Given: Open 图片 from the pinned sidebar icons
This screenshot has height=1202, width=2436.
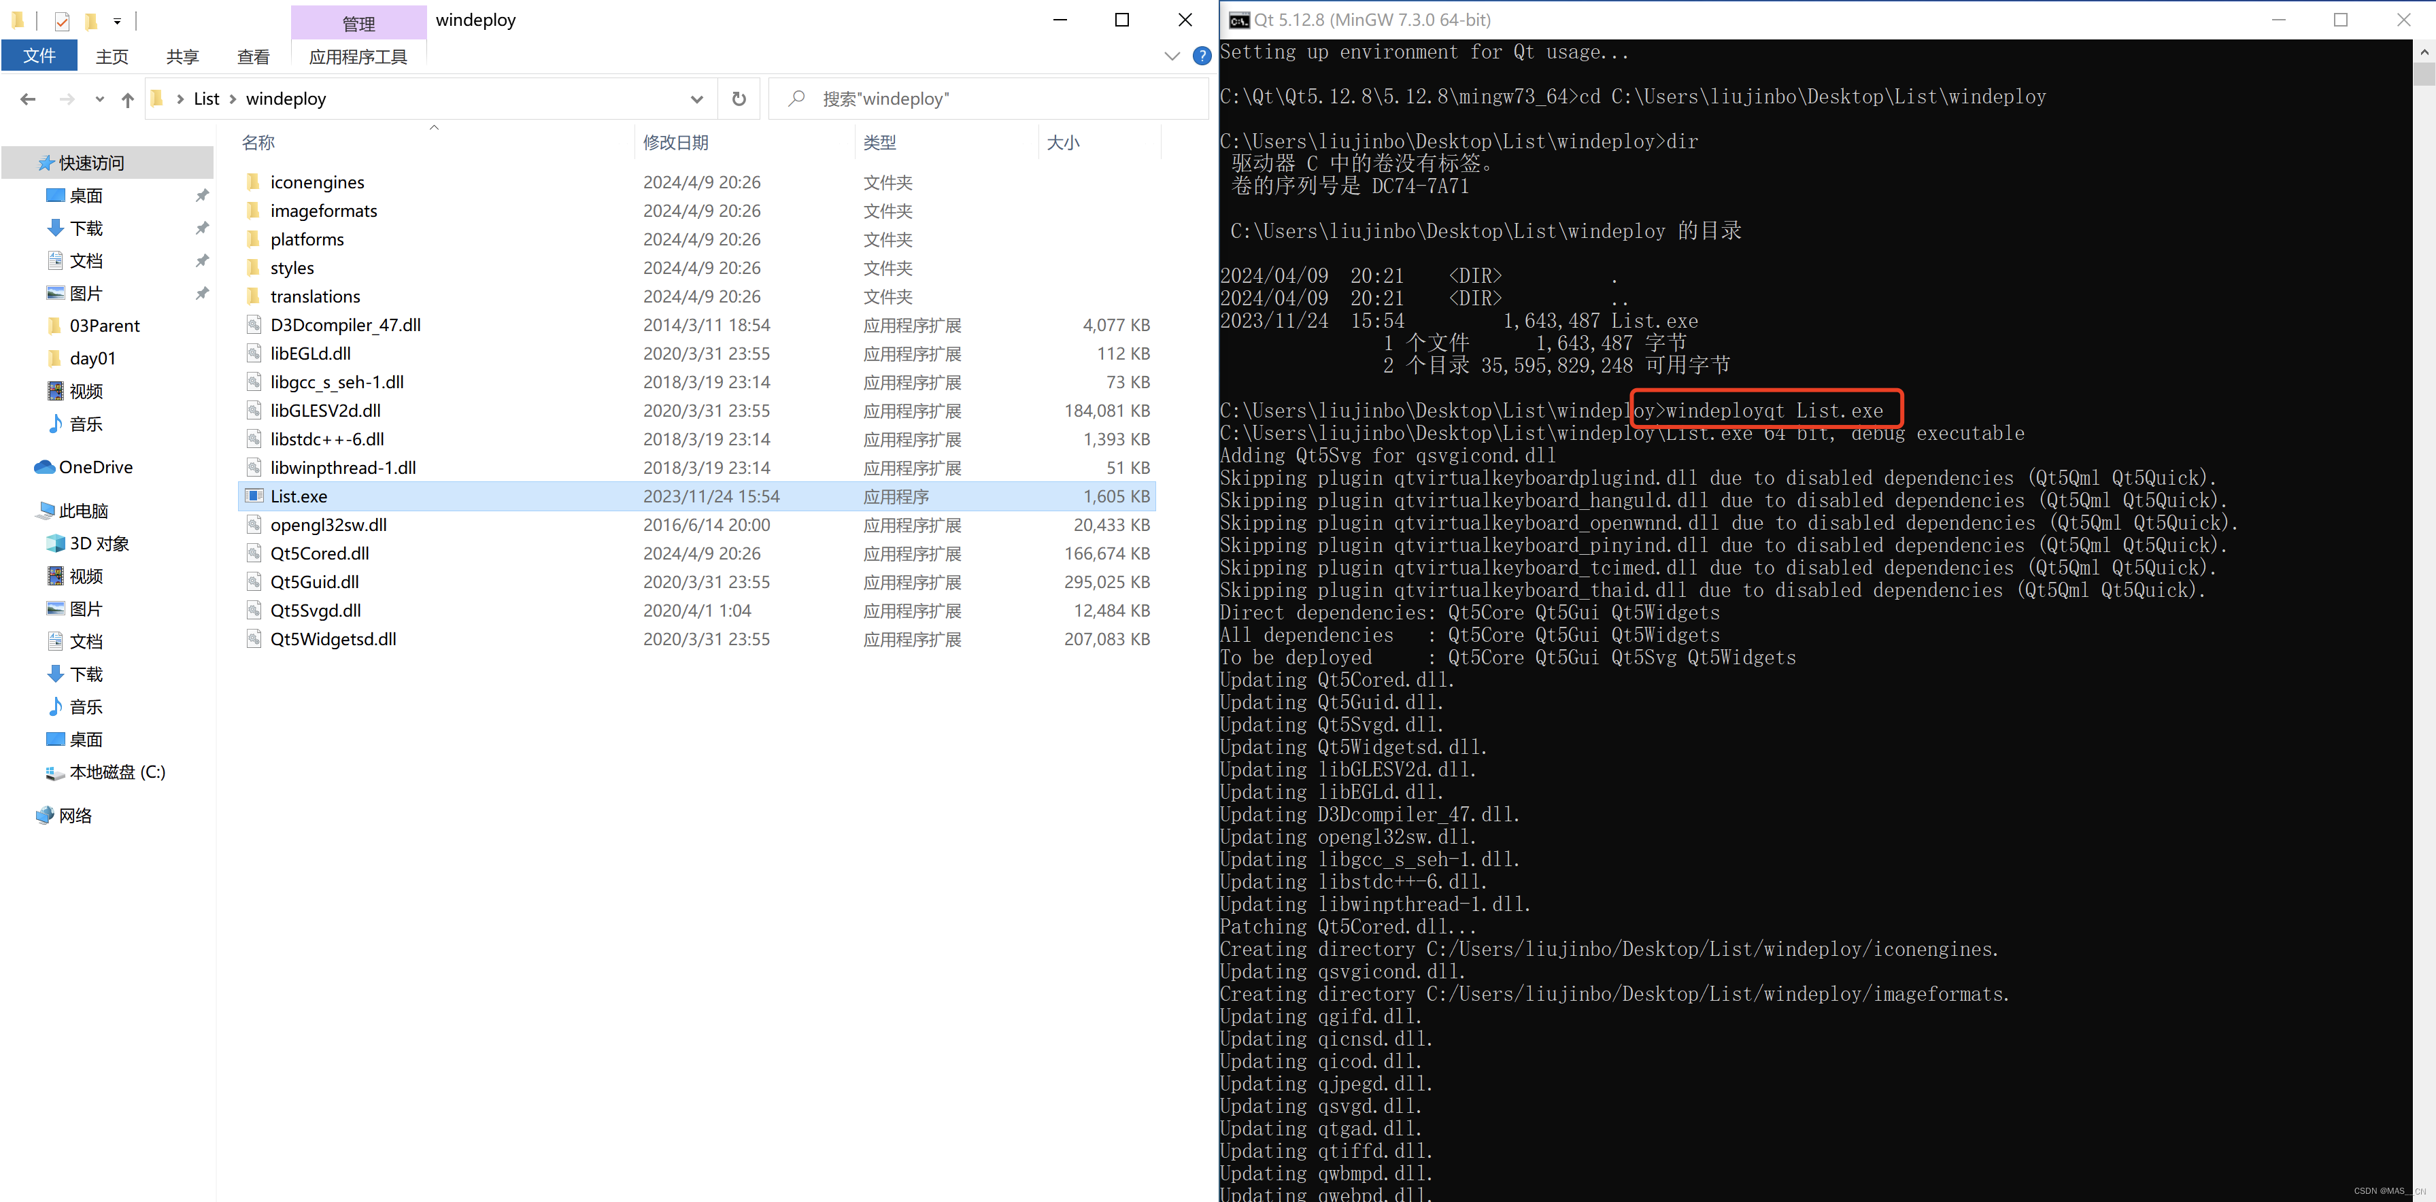Looking at the screenshot, I should (85, 293).
